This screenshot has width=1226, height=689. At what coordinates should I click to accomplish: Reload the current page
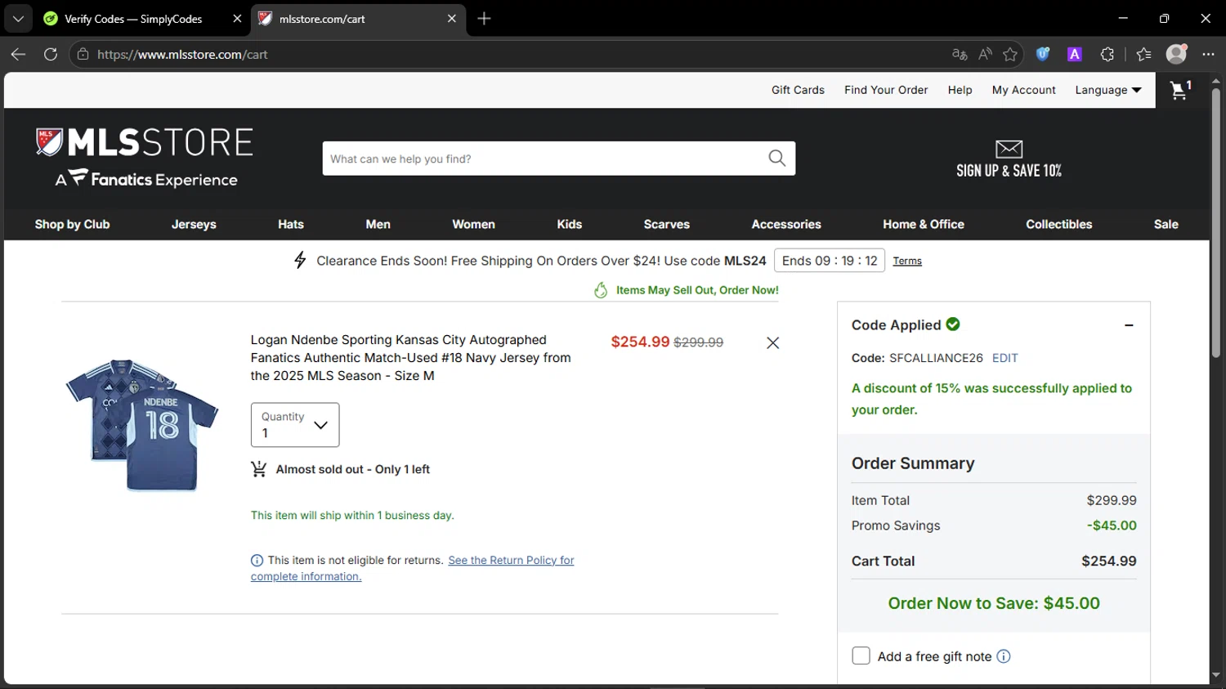51,55
